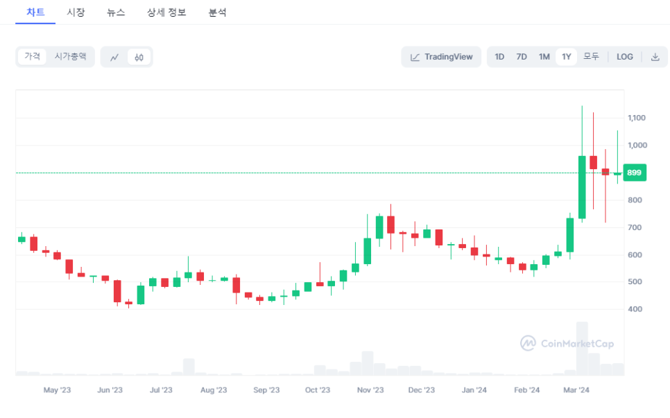The height and width of the screenshot is (418, 670).
Task: Click the 700 price axis label
Action: (x=635, y=227)
